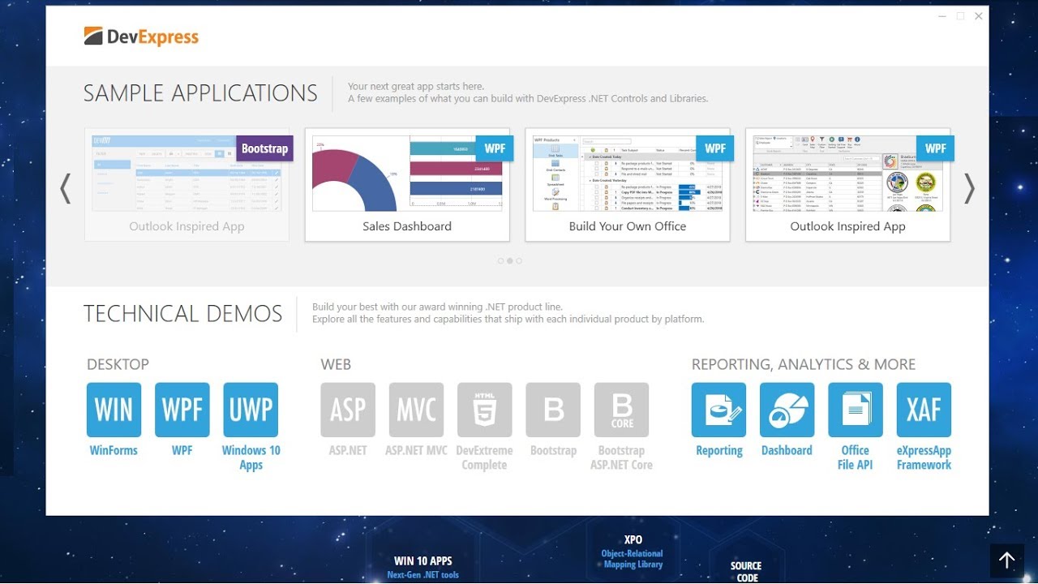Choose the Bootstrap ASP.NET Core tile
This screenshot has height=584, width=1038.
(621, 410)
